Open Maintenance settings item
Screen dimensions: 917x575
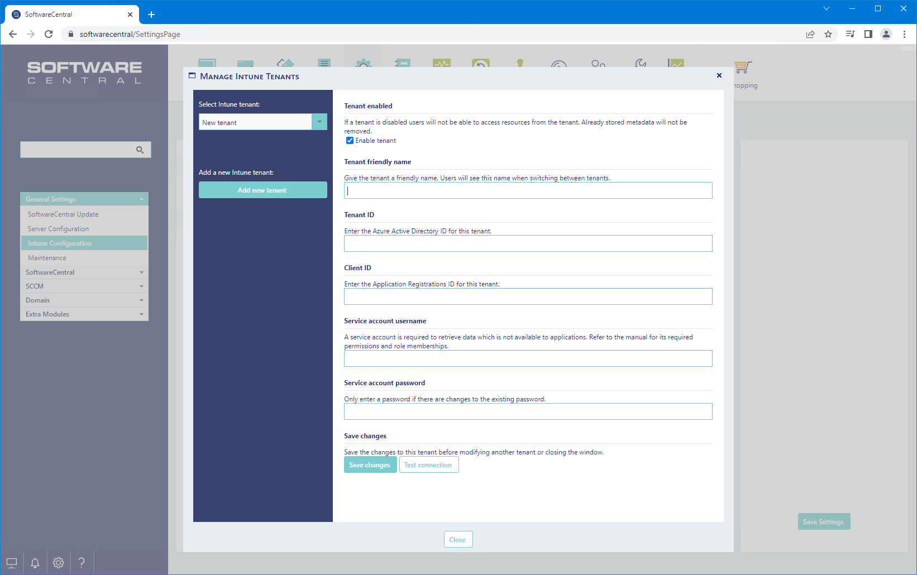[47, 258]
